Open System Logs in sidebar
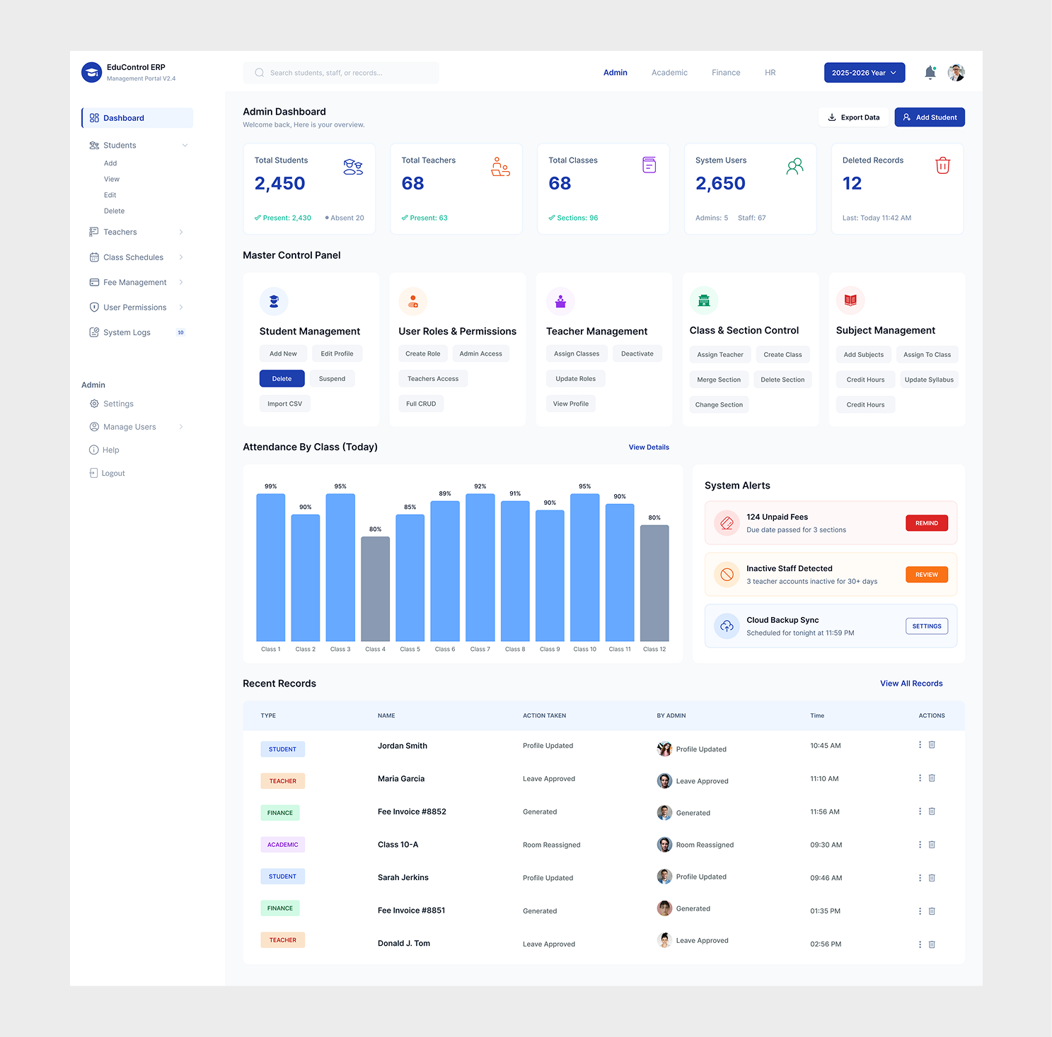This screenshot has width=1052, height=1037. (137, 332)
